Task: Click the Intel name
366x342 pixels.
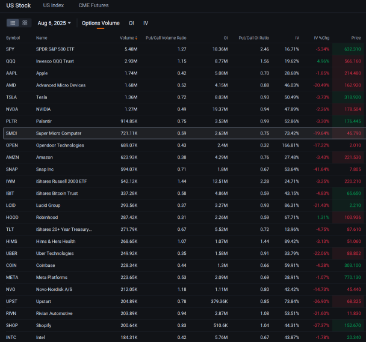Action: pyautogui.click(x=40, y=337)
